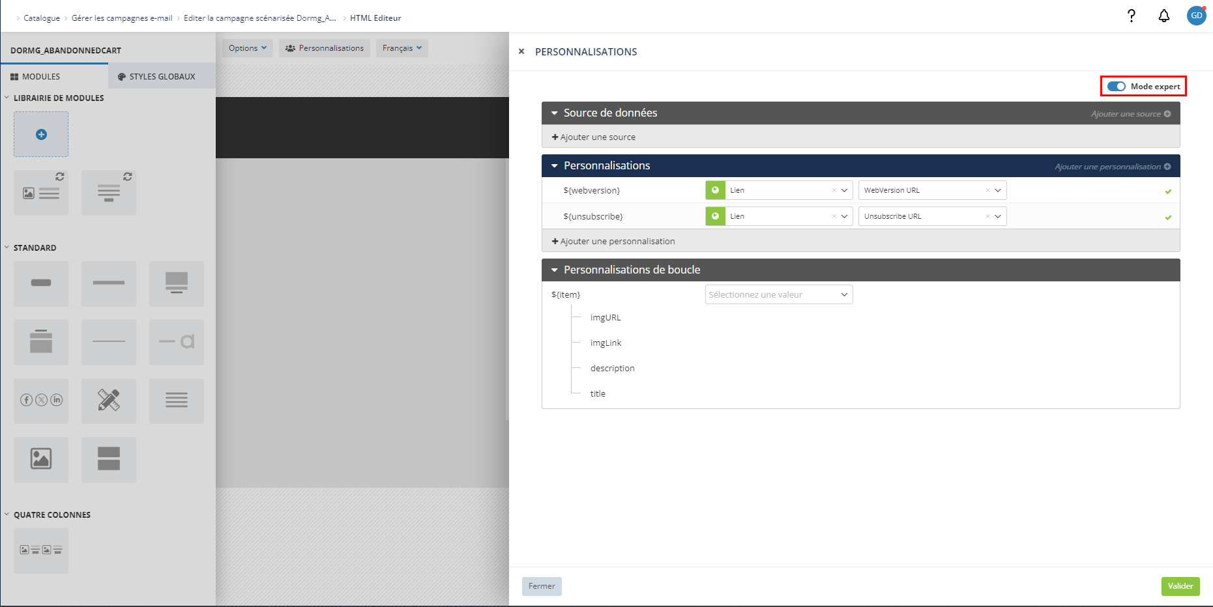Viewport: 1213px width, 607px height.
Task: Add a new module with the plus tile
Action: 41,134
